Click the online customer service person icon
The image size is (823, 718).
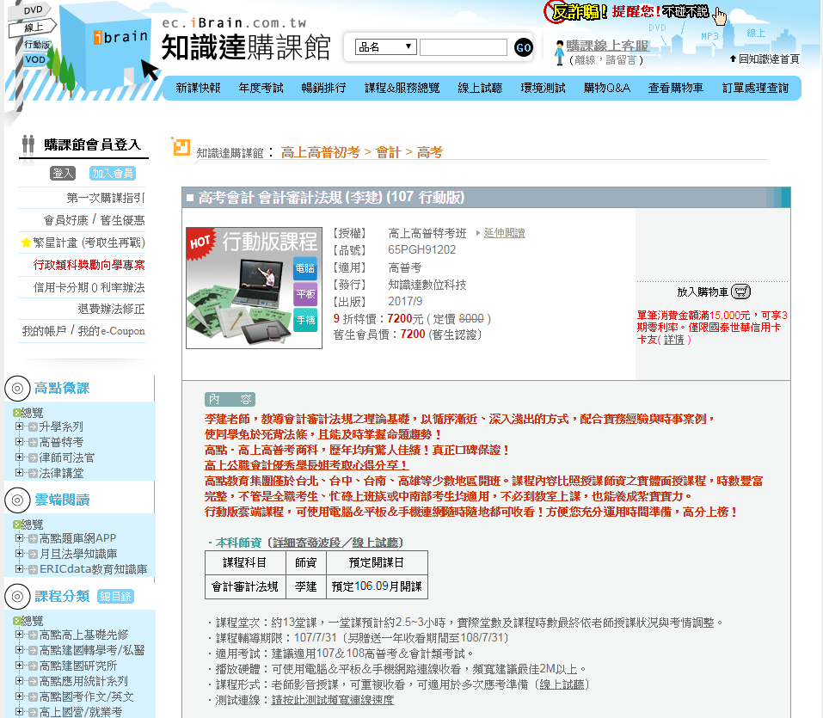pyautogui.click(x=559, y=52)
